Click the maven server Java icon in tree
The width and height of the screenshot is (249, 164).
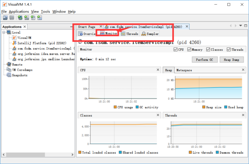(14, 54)
